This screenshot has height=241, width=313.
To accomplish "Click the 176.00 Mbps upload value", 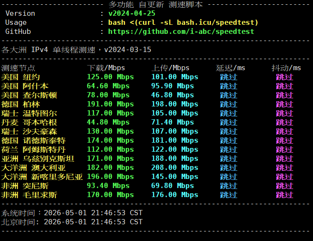I will click(175, 195).
